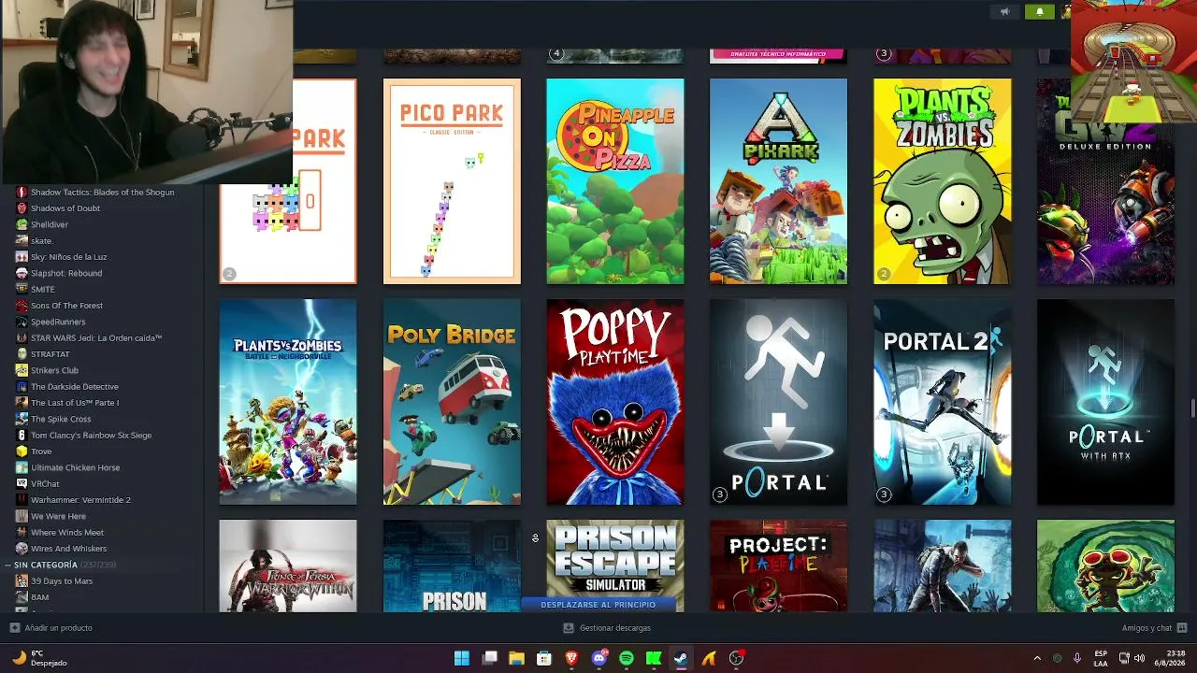Image resolution: width=1197 pixels, height=673 pixels.
Task: Open Prince of Persia Warrior Within cover
Action: (x=288, y=566)
